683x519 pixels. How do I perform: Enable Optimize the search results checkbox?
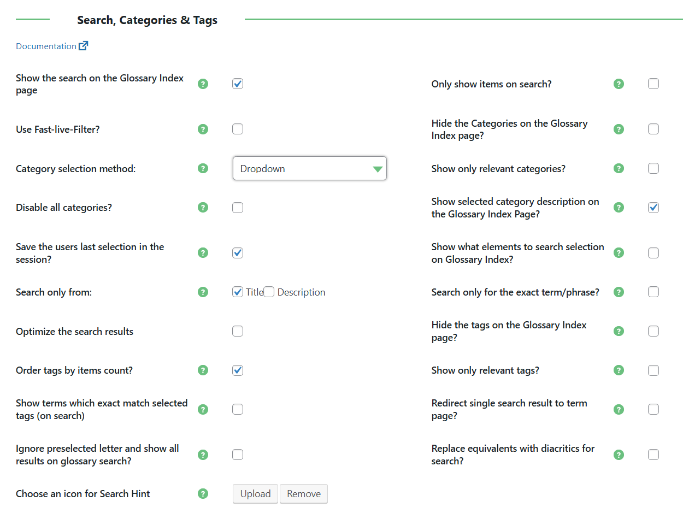point(238,331)
